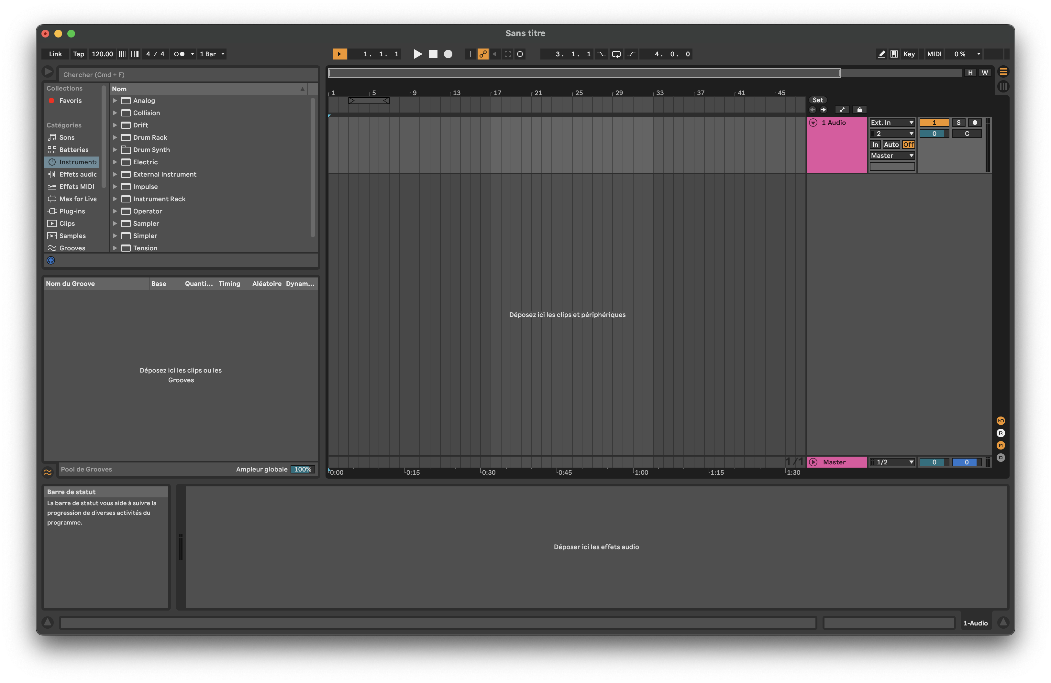The height and width of the screenshot is (683, 1051).
Task: Click the Ampleur globale 100% slider
Action: coord(303,470)
